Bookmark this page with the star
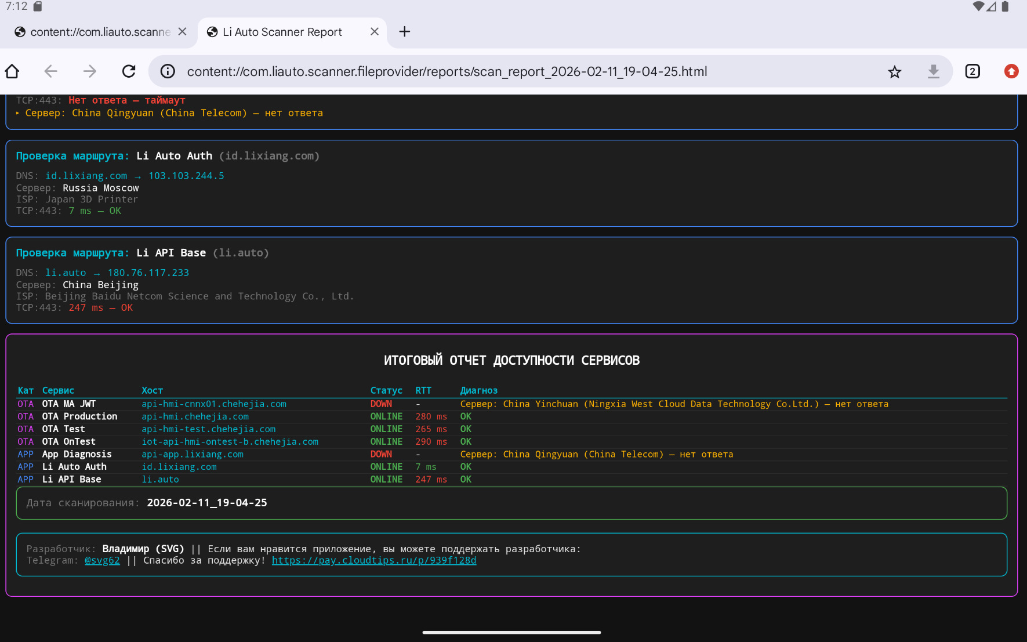 895,71
